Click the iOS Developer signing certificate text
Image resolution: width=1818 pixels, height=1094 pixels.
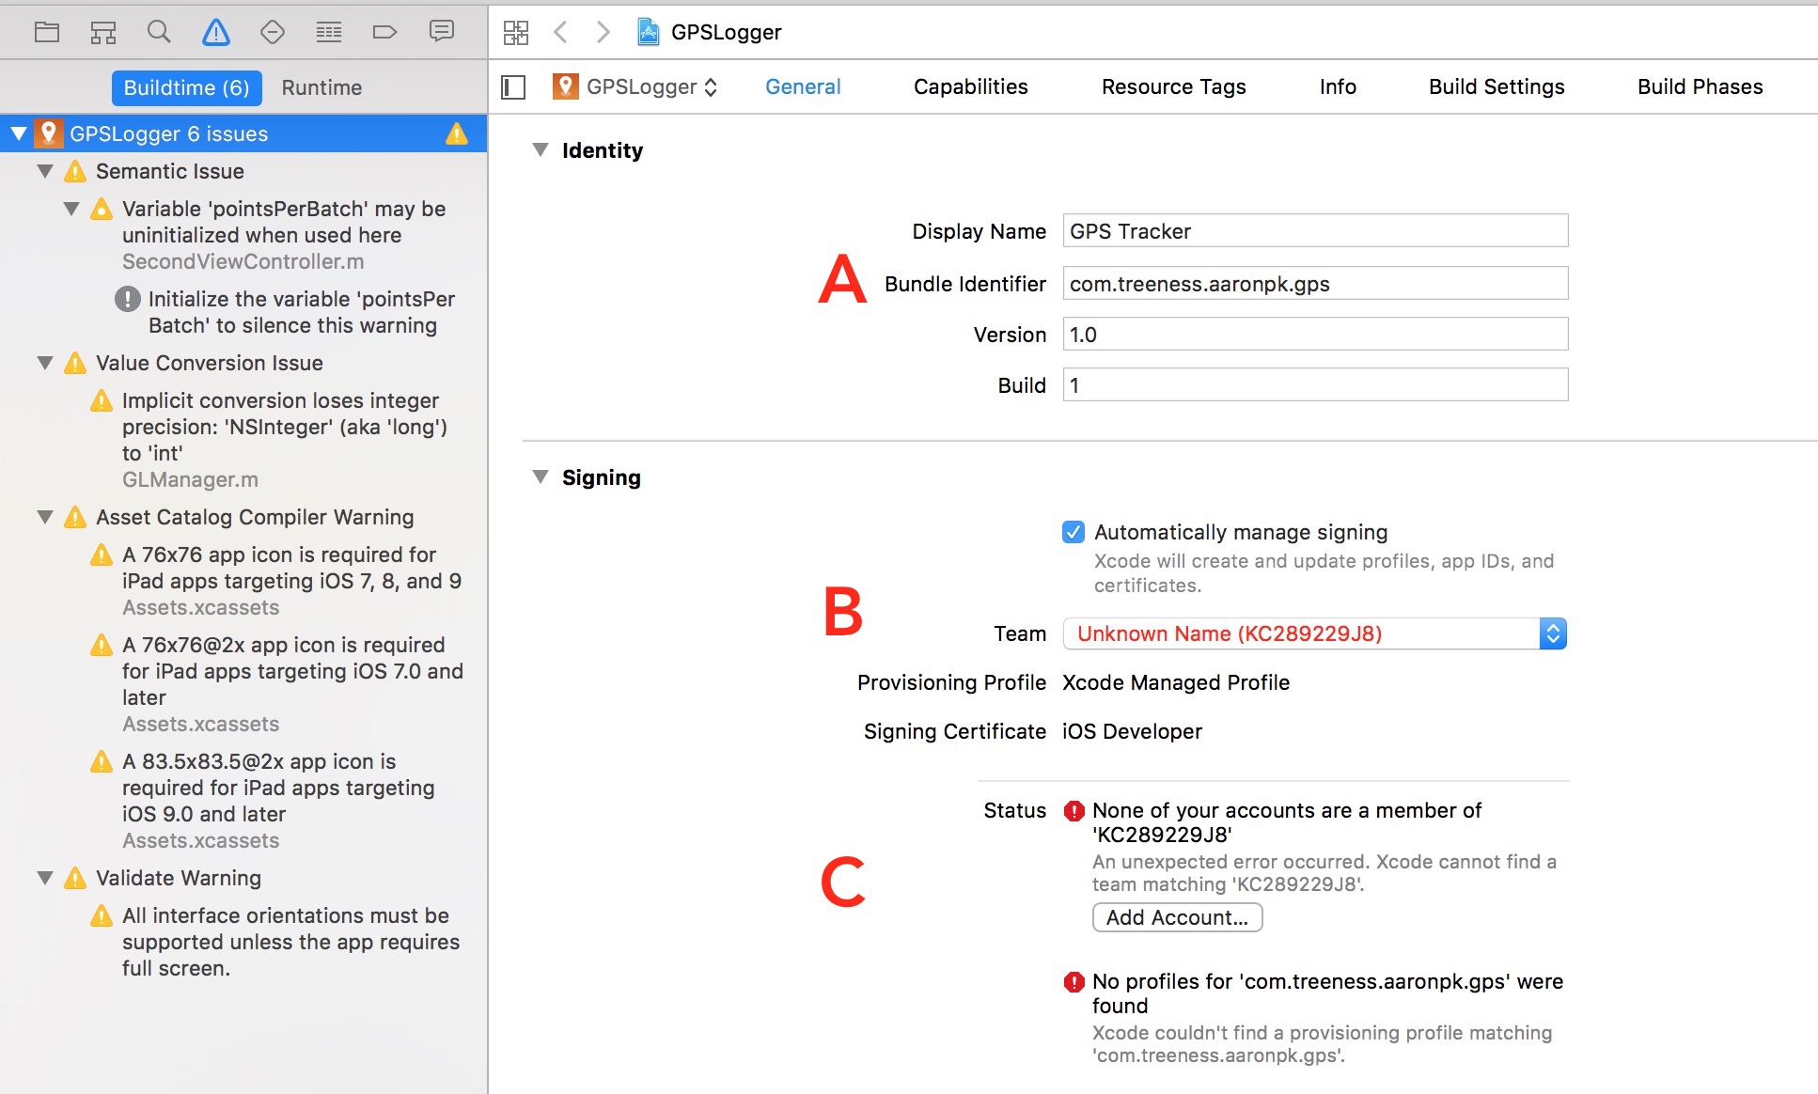(x=1132, y=731)
